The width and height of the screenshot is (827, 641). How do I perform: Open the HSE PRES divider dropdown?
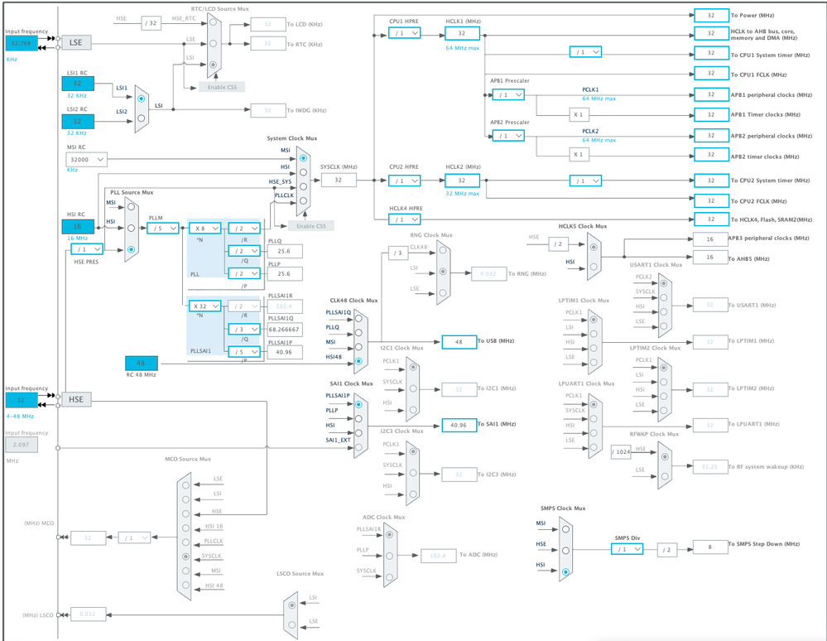(x=85, y=248)
